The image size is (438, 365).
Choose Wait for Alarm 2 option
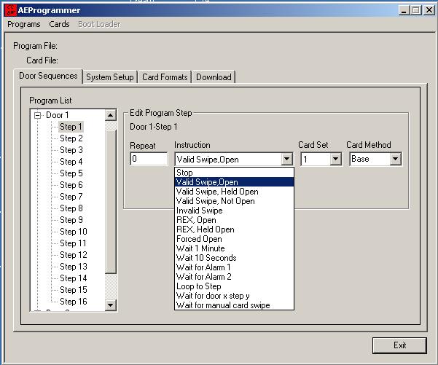(234, 277)
